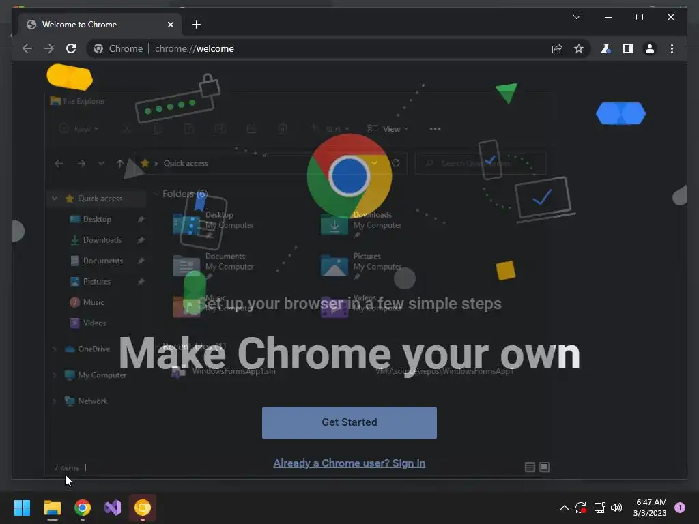Show hidden tray icons chevron
Image resolution: width=699 pixels, height=524 pixels.
click(x=565, y=508)
